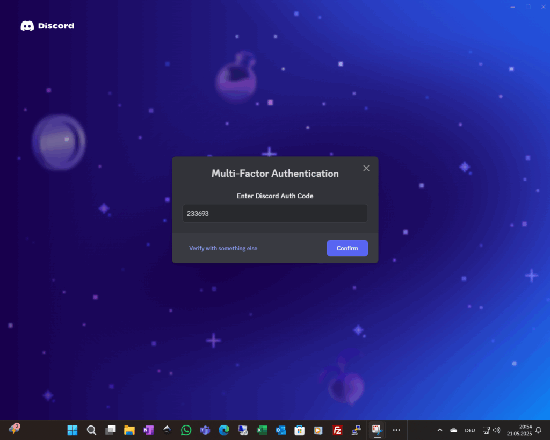550x440 pixels.
Task: Open WhatsApp from the taskbar
Action: pos(186,430)
